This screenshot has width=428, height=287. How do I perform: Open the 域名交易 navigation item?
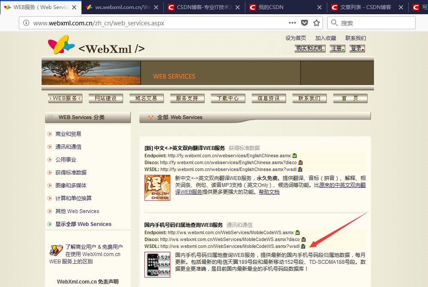point(146,98)
